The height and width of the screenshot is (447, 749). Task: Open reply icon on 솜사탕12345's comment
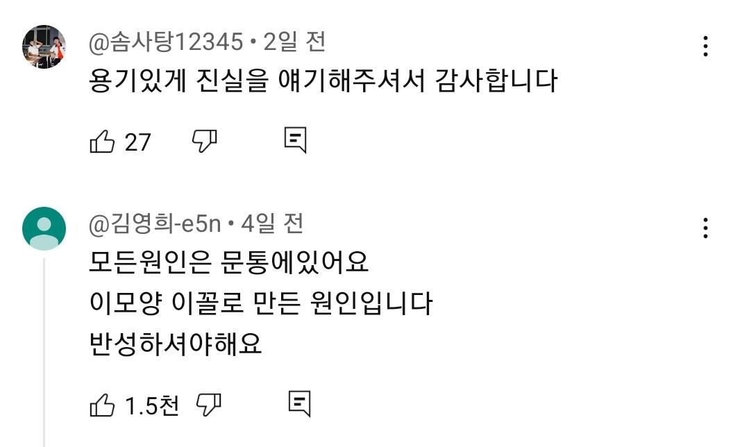[x=295, y=140]
